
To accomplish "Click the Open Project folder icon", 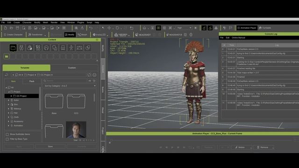I will (x=11, y=28).
